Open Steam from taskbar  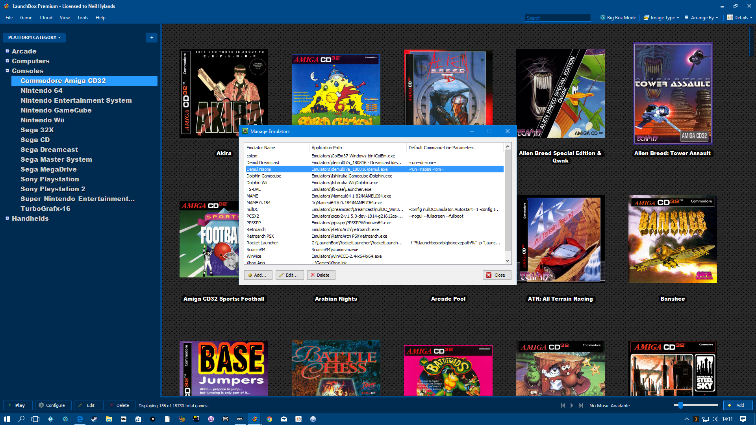94,419
